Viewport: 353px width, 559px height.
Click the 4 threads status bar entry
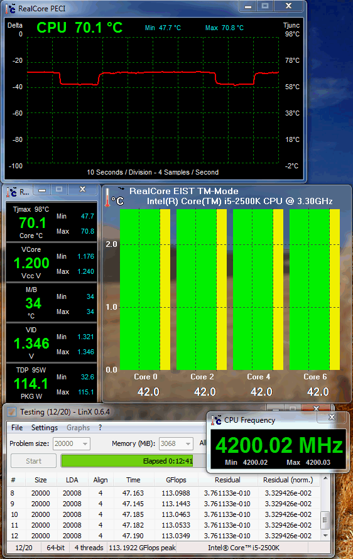click(x=89, y=548)
